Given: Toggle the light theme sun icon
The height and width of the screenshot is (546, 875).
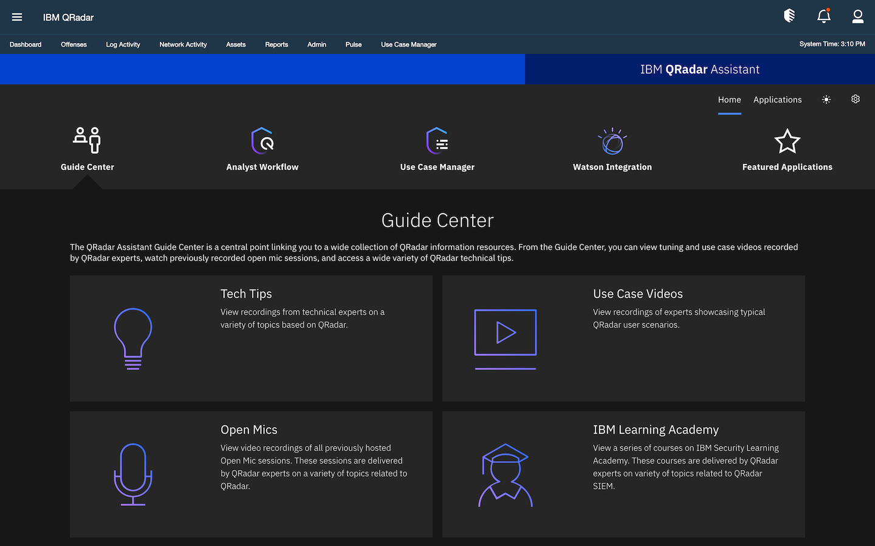Looking at the screenshot, I should (826, 99).
